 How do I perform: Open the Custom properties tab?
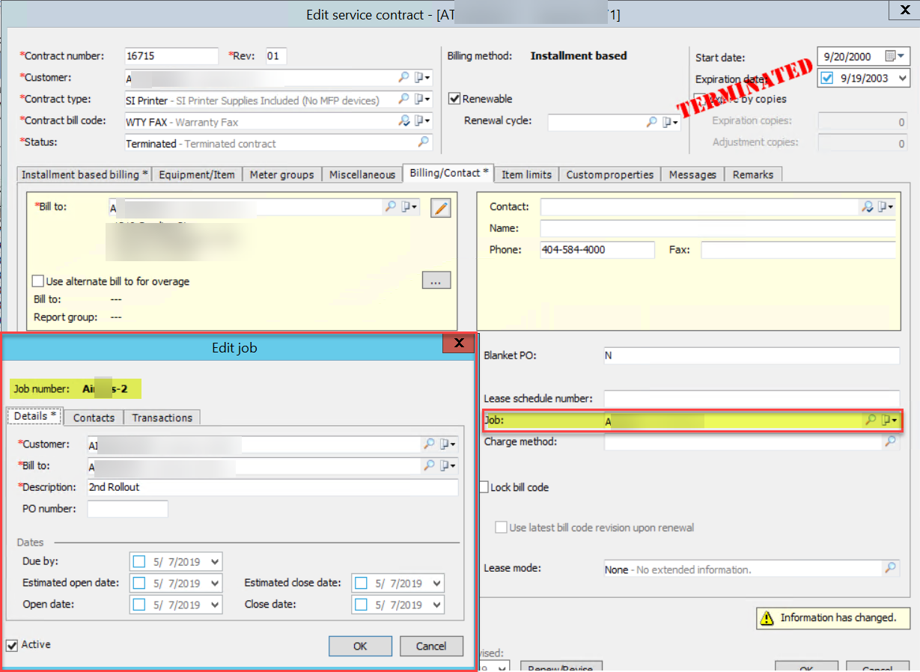[x=609, y=174]
